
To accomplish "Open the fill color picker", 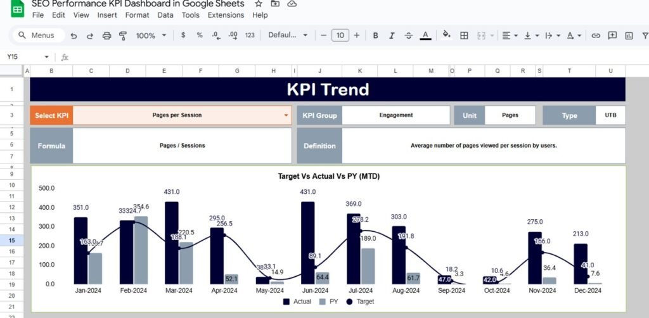I will coord(446,35).
